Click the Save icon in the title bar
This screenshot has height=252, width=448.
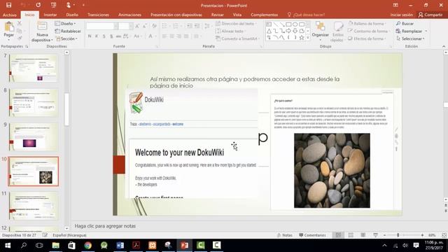(8, 5)
